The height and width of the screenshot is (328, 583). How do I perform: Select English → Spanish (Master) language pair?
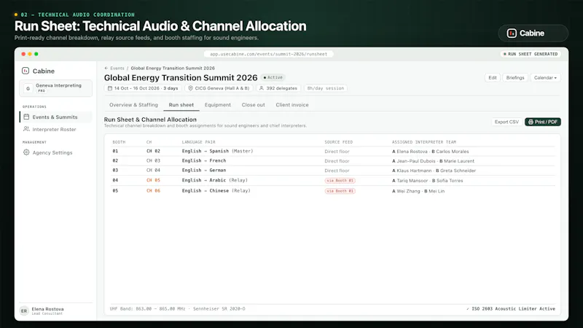click(x=217, y=151)
